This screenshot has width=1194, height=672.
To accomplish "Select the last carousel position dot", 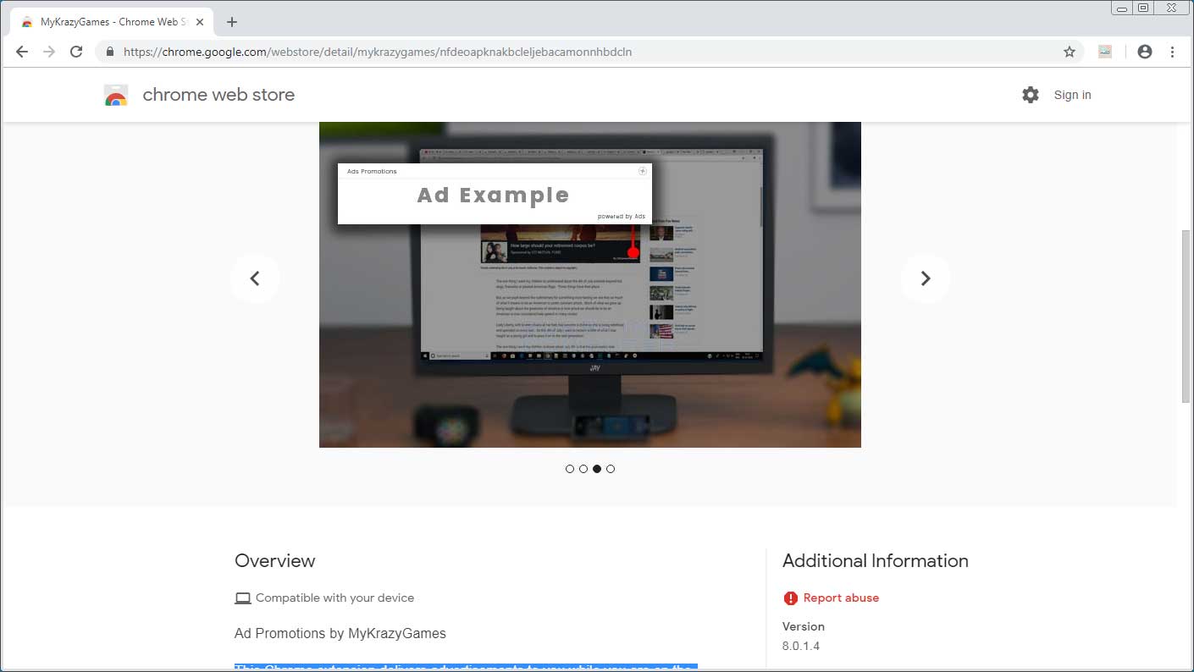I will tap(611, 468).
